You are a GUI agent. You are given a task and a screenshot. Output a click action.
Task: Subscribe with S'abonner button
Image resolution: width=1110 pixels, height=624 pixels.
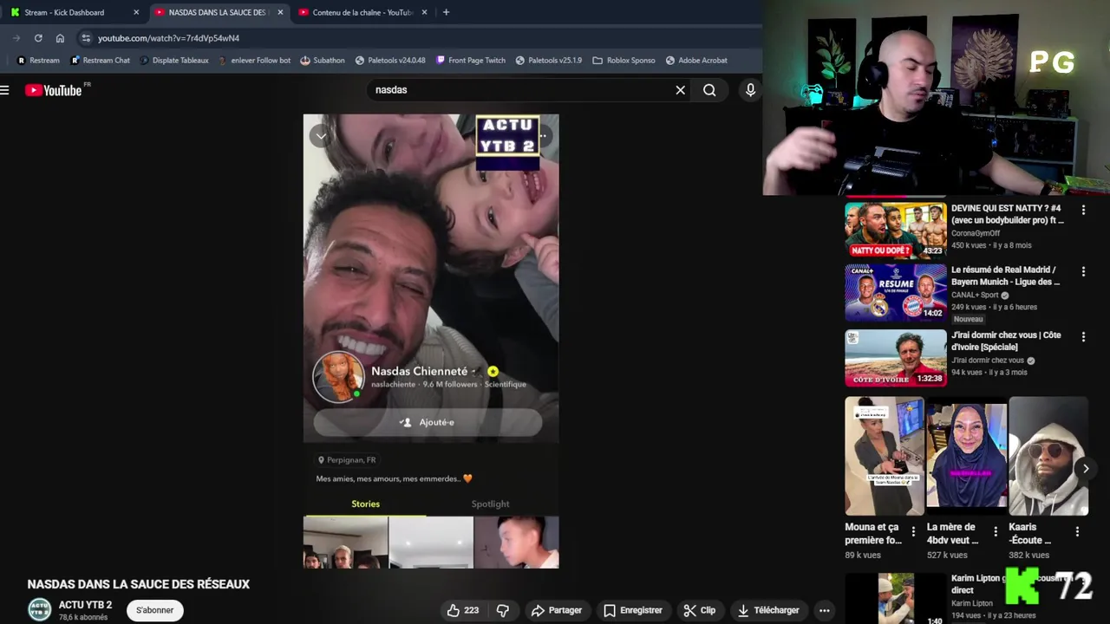(155, 610)
